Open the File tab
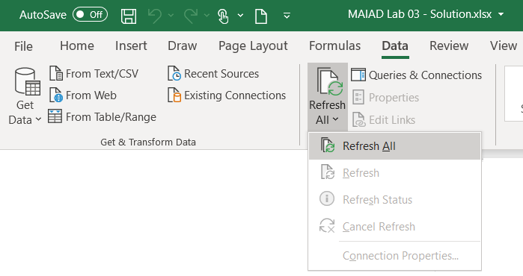 tap(23, 46)
